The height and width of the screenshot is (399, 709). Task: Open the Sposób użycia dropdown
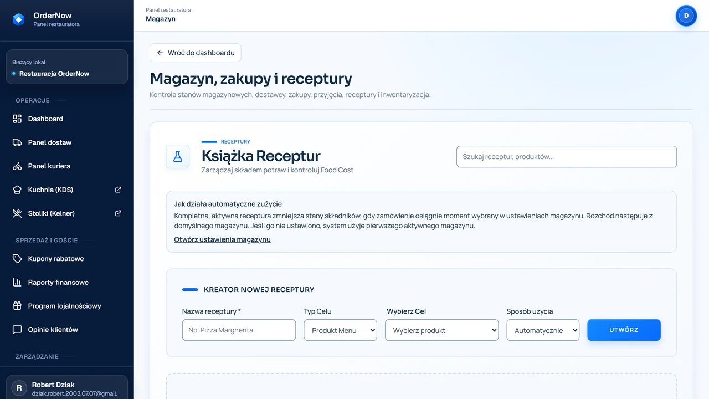pos(543,330)
